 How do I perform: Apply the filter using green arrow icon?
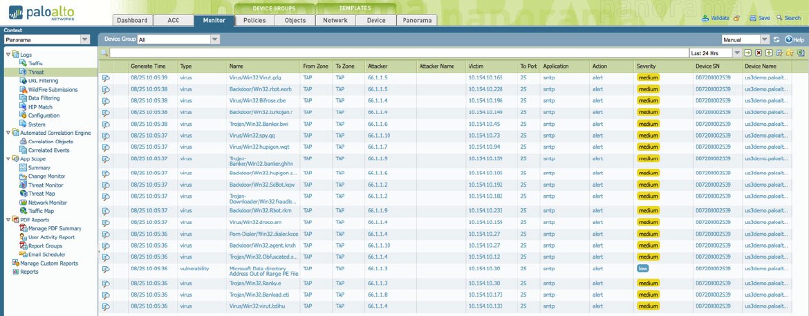click(747, 53)
